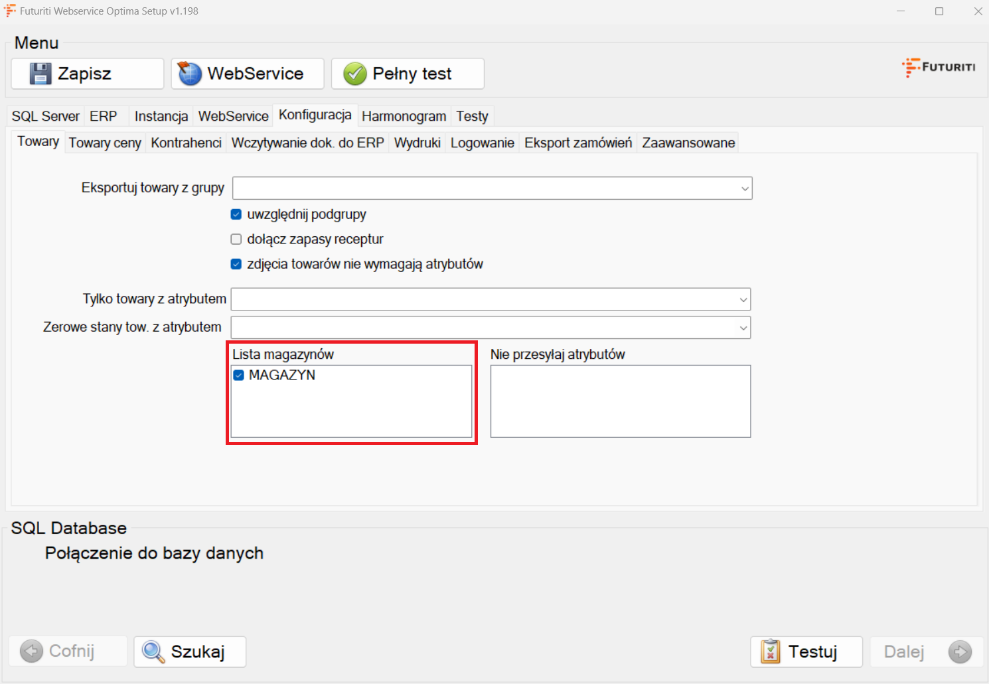Image resolution: width=989 pixels, height=684 pixels.
Task: Go to the Zaawansowane sub-tab
Action: 688,143
